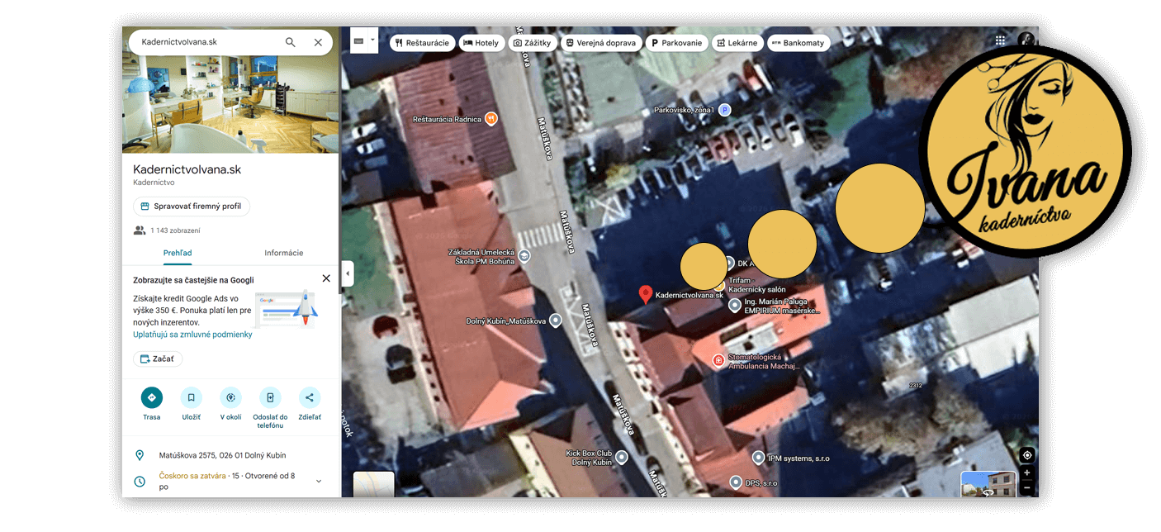The width and height of the screenshot is (1161, 532).
Task: Save the place using the Uložiť icon
Action: pyautogui.click(x=191, y=397)
